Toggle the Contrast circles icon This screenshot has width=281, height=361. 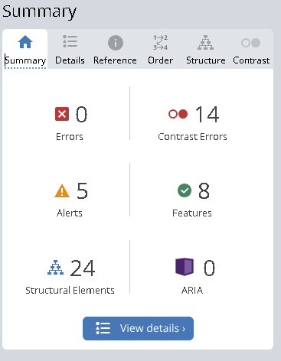[251, 43]
